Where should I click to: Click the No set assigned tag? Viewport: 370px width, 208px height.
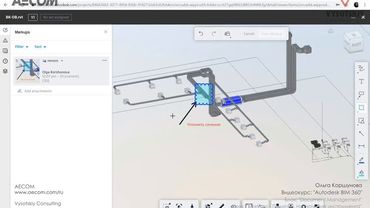(56, 17)
